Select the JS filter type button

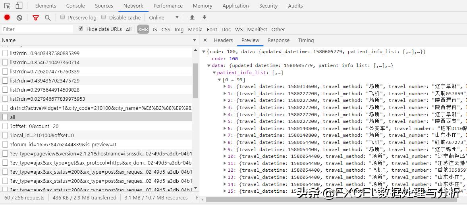[x=154, y=29]
